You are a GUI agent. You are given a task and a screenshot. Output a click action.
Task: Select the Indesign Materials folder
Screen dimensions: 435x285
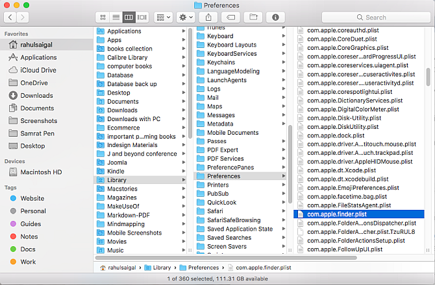point(141,145)
